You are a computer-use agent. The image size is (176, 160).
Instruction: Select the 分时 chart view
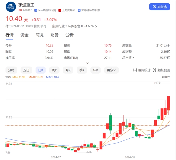coord(11,70)
